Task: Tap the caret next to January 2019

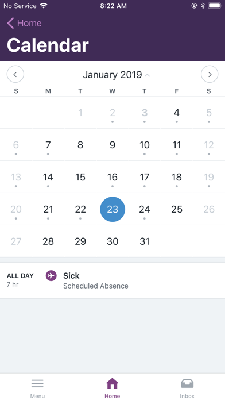Action: tap(148, 75)
